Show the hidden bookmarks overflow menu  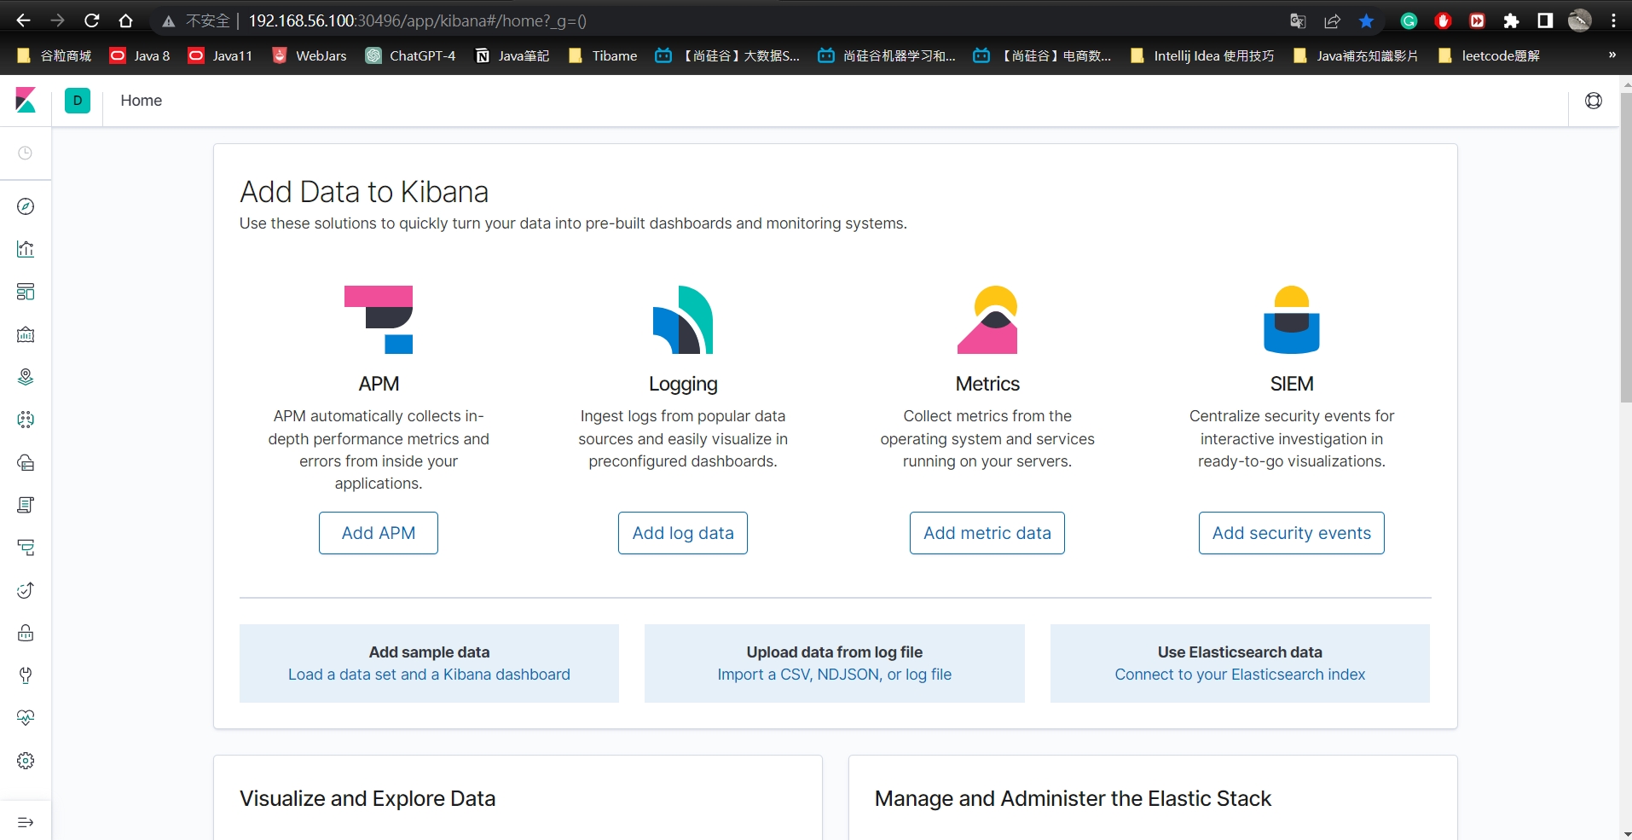tap(1612, 55)
